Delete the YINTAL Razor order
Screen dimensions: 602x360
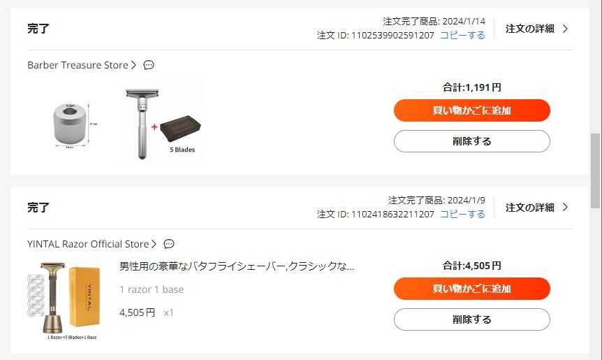coord(471,319)
